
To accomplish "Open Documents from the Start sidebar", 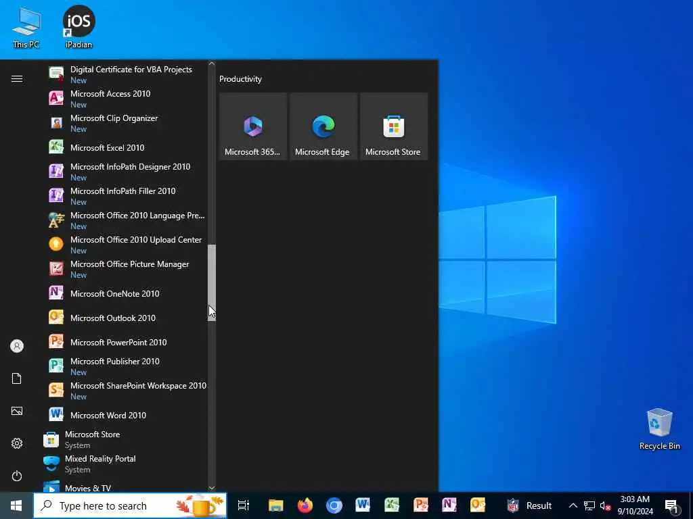I will (17, 378).
